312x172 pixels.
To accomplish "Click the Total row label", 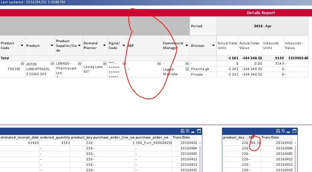I will tap(5, 58).
